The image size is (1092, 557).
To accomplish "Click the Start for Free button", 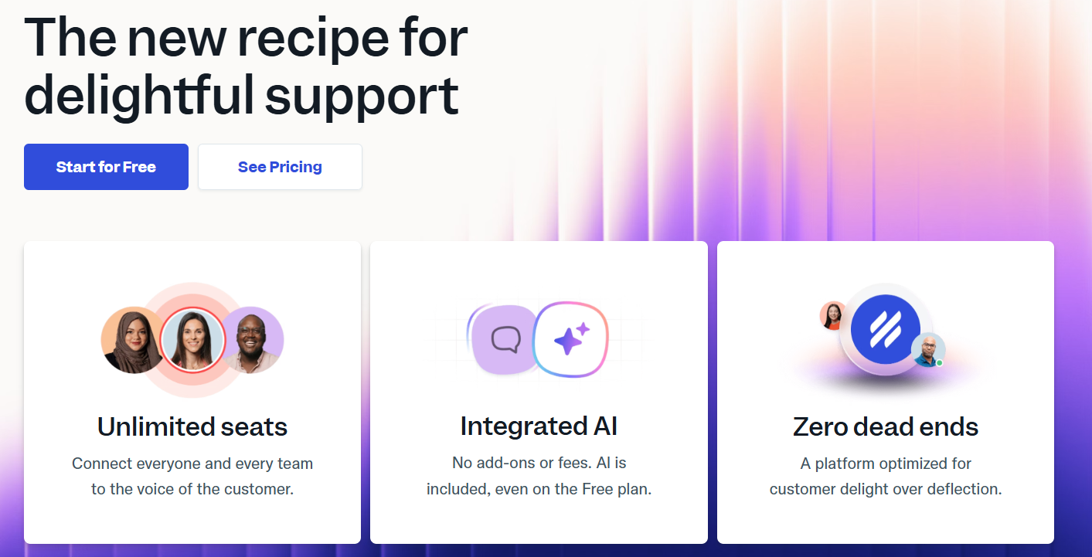I will (106, 167).
